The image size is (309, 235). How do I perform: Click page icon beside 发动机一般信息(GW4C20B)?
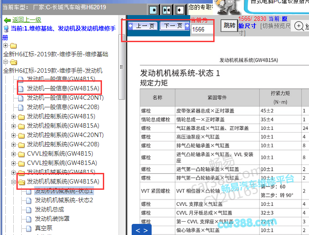point(21,107)
